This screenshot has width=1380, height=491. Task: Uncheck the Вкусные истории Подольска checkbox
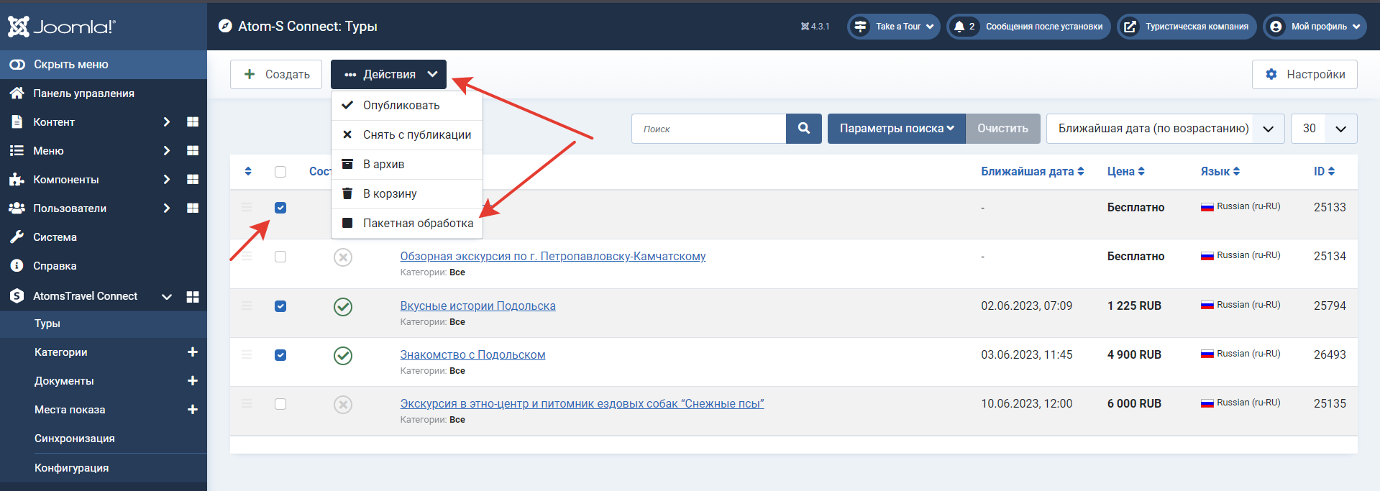[280, 306]
